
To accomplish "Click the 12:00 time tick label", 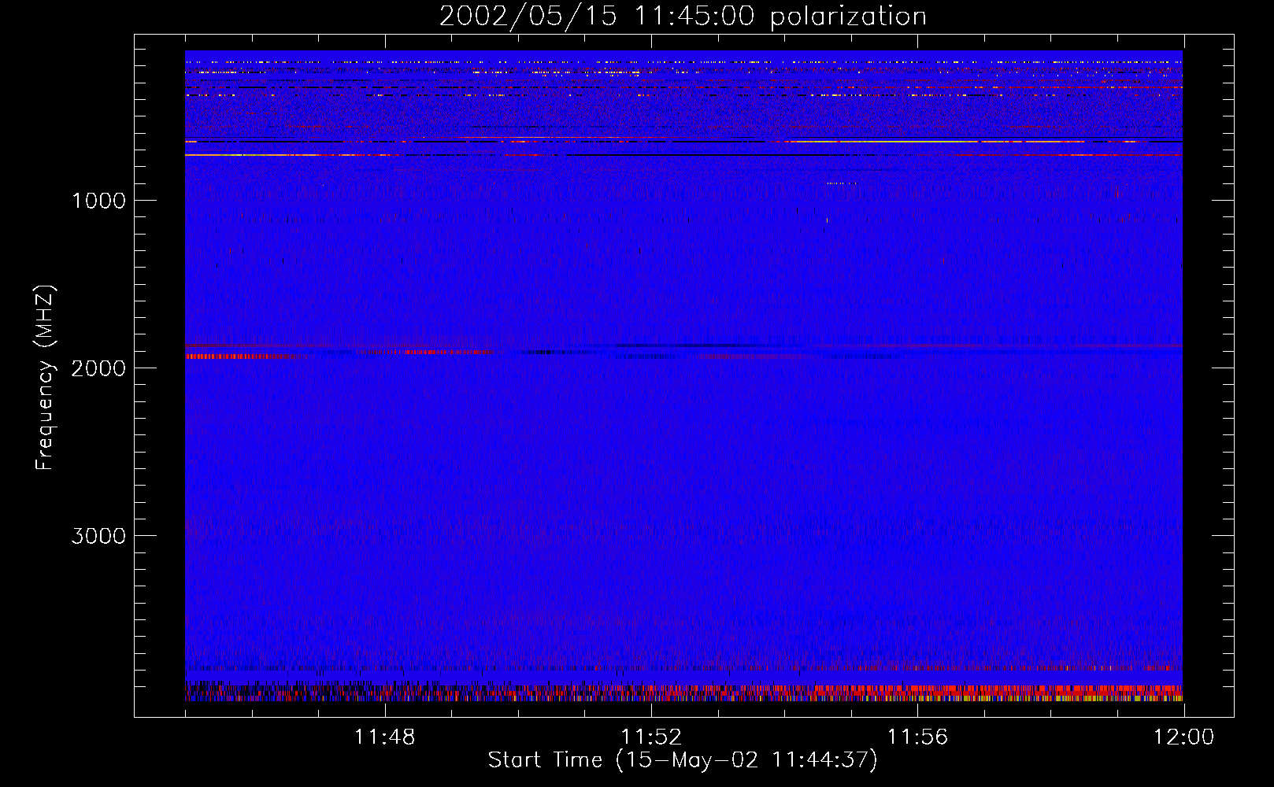I will click(1183, 737).
